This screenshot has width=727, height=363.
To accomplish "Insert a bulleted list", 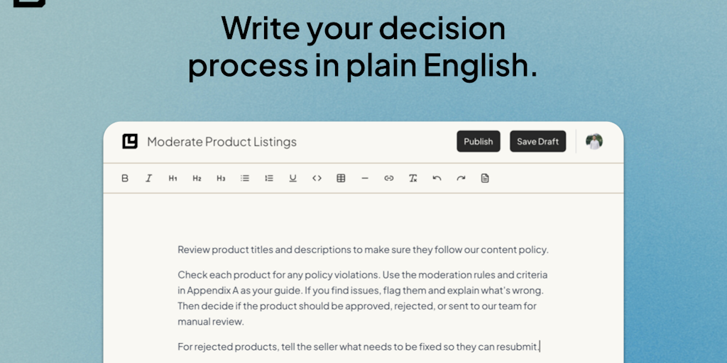I will click(x=245, y=178).
